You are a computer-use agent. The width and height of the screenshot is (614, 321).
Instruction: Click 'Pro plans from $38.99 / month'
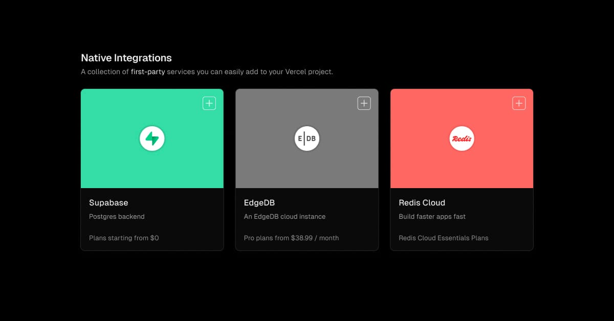click(x=291, y=238)
